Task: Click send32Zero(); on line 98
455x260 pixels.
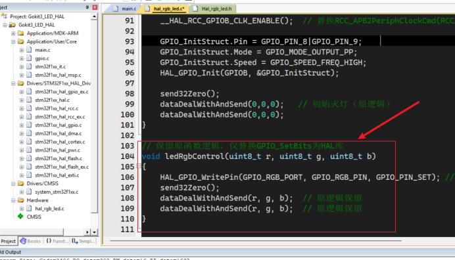Action: [x=189, y=94]
